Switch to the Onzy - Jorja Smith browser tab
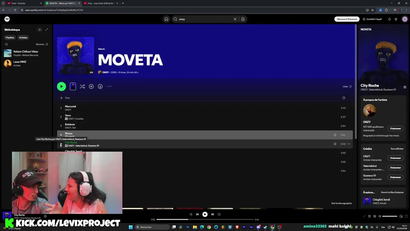This screenshot has height=231, width=410. [101, 3]
